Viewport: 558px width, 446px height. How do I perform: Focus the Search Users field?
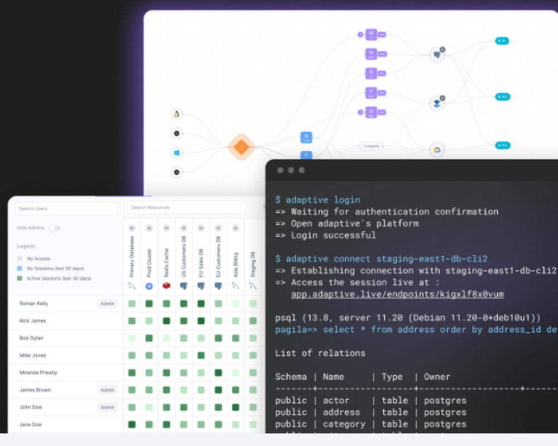coord(66,209)
